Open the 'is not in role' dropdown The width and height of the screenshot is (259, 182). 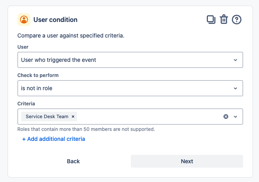124,88
